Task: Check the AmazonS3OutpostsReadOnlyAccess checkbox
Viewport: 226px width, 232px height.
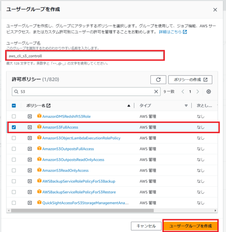Action: click(14, 159)
